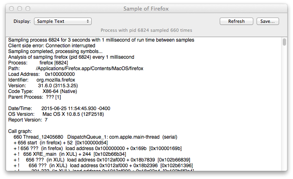Click the red close window button
This screenshot has width=293, height=179.
click(11, 9)
